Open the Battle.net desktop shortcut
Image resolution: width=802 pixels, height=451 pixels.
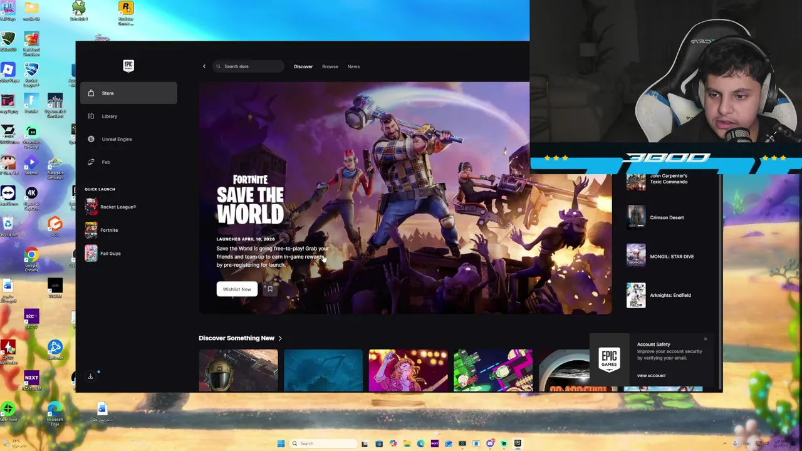click(x=55, y=349)
